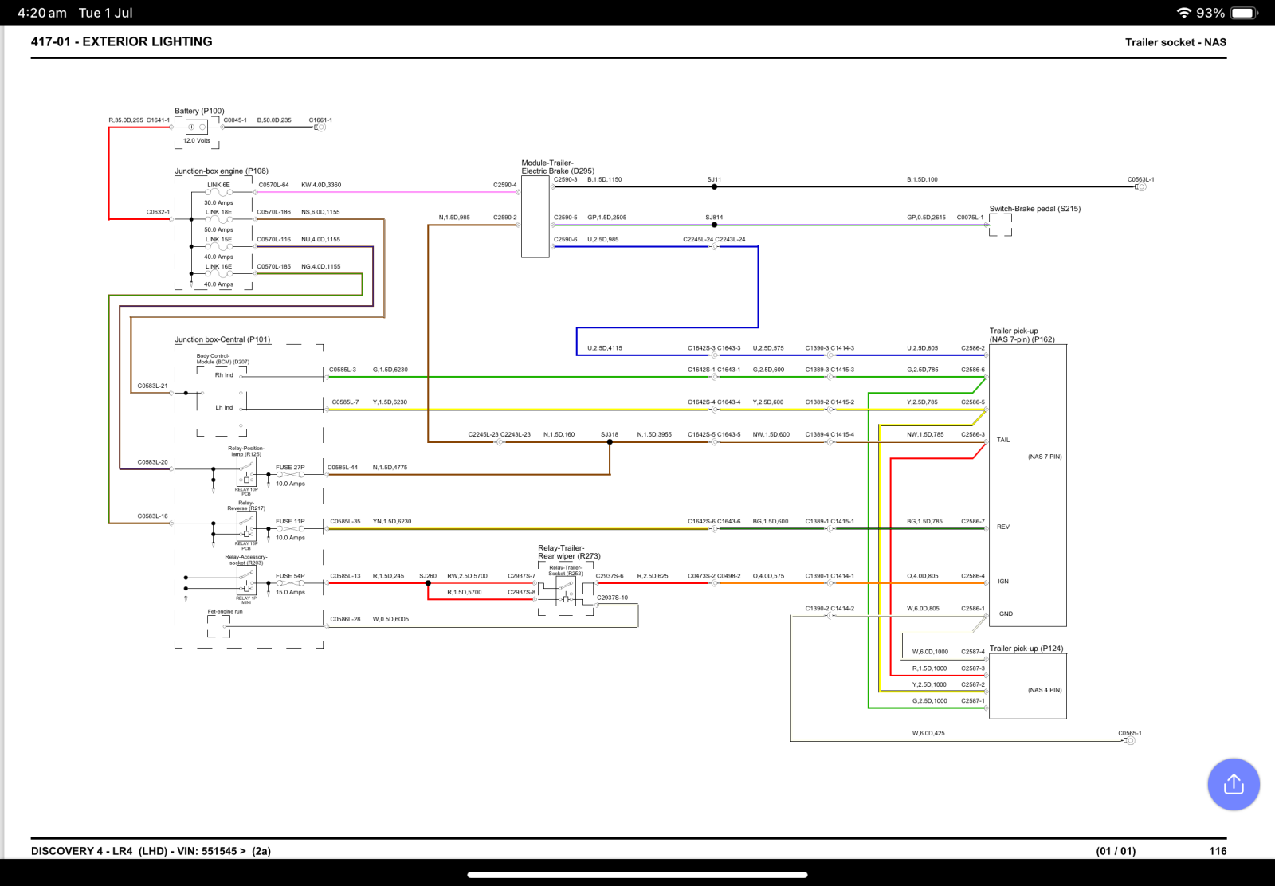Tap the battery symbol showing 12.0 Volts

point(197,127)
